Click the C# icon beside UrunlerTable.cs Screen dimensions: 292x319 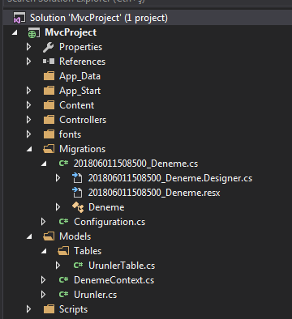(78, 266)
